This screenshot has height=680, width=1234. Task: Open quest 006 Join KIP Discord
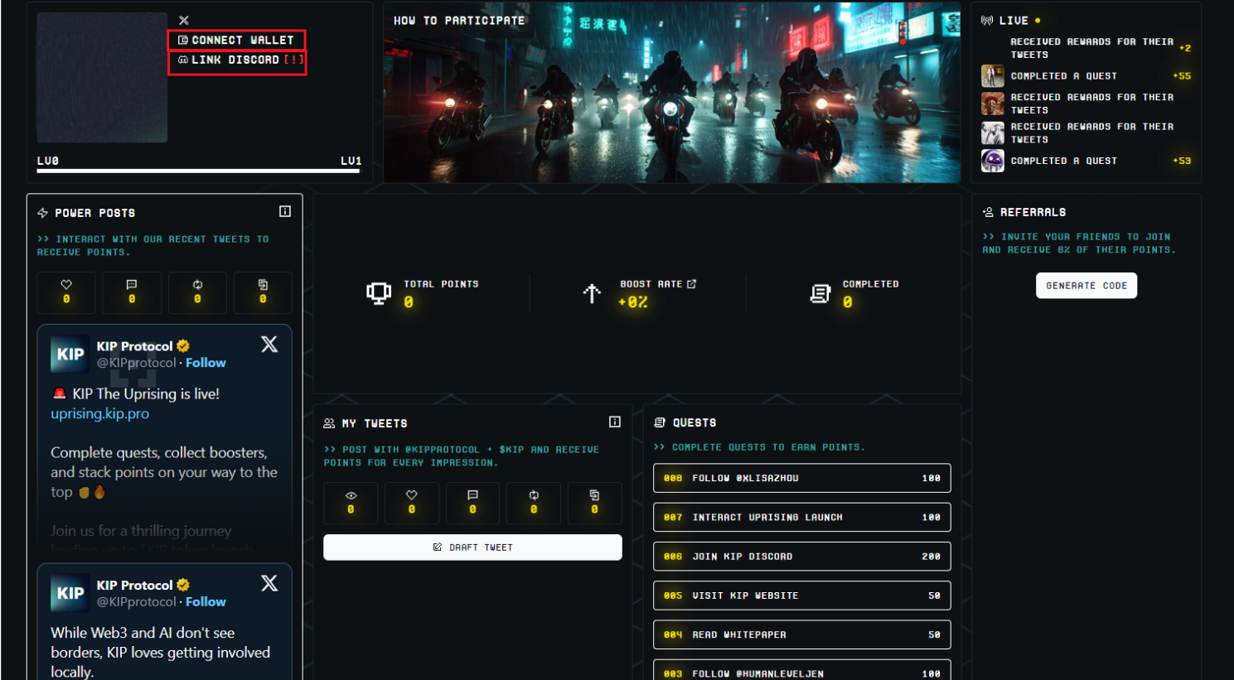(802, 557)
